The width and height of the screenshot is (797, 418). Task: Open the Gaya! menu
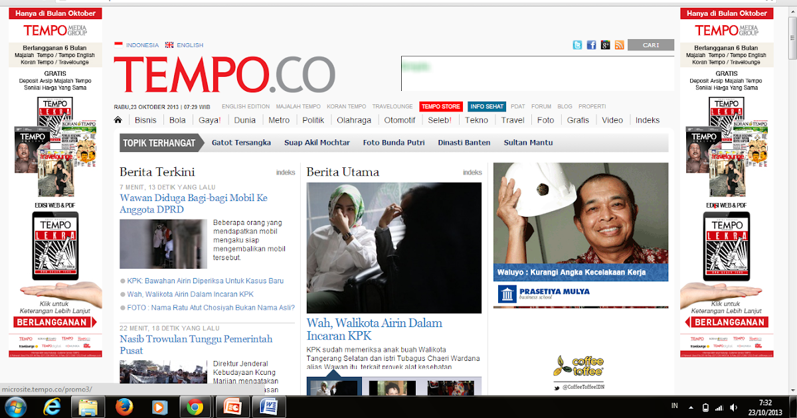click(x=210, y=120)
